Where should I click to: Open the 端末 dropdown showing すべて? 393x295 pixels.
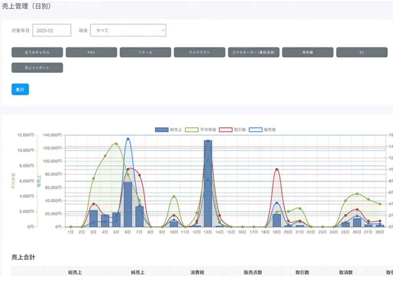[x=128, y=30]
